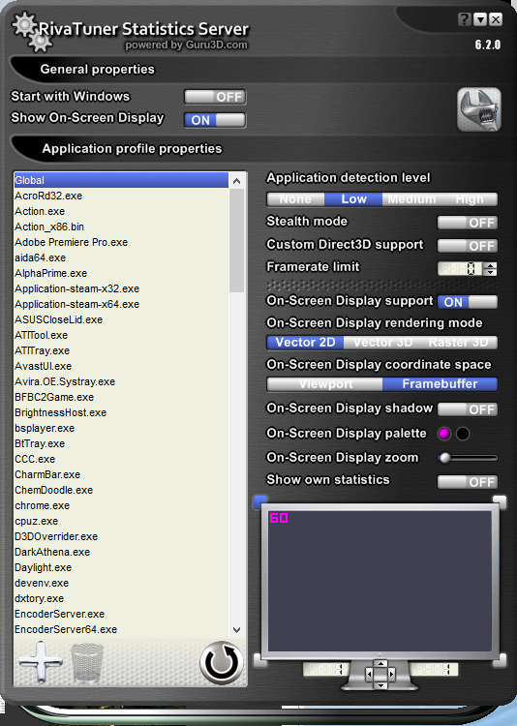Click the left OSD position X field
The width and height of the screenshot is (517, 726).
326,670
